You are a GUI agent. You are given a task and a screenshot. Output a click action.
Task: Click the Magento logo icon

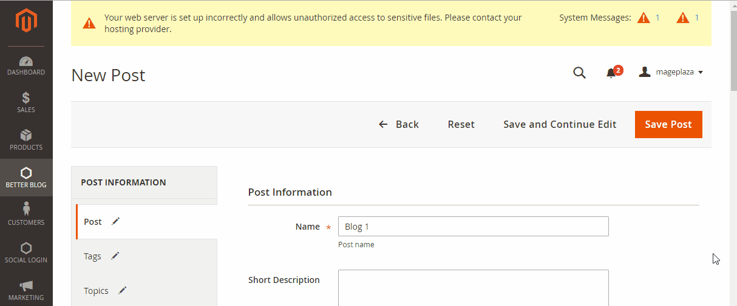tap(26, 22)
